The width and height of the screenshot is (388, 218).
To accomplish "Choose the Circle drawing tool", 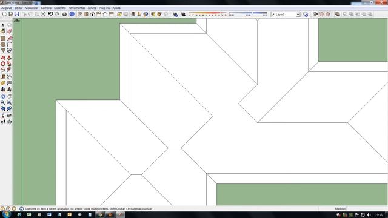I will [x=3, y=44].
